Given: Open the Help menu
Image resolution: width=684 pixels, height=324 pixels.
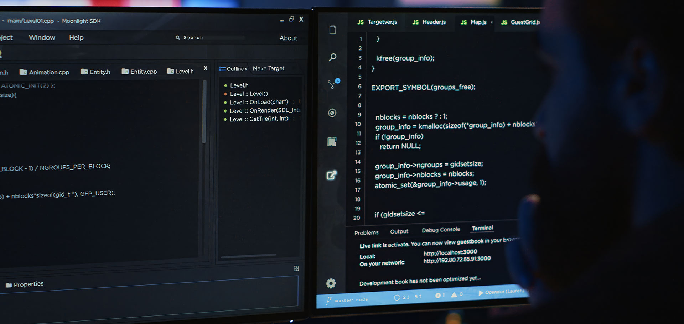Looking at the screenshot, I should coord(76,38).
